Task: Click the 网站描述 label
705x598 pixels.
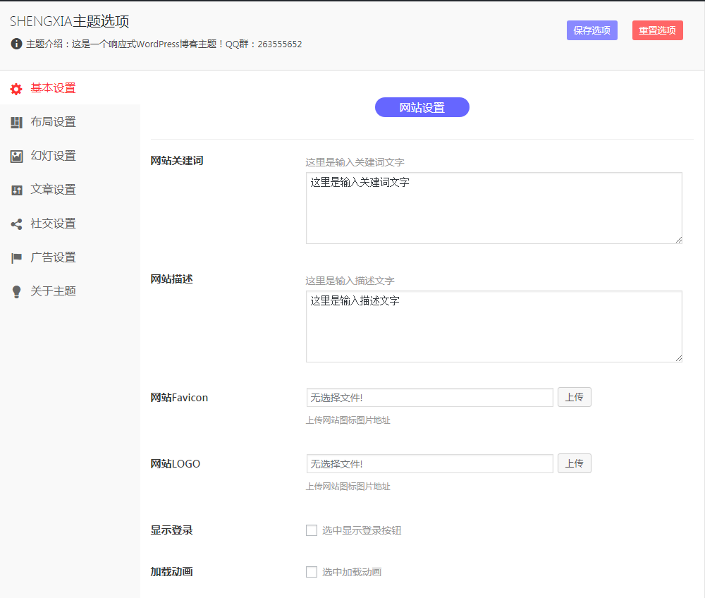Action: (x=171, y=279)
